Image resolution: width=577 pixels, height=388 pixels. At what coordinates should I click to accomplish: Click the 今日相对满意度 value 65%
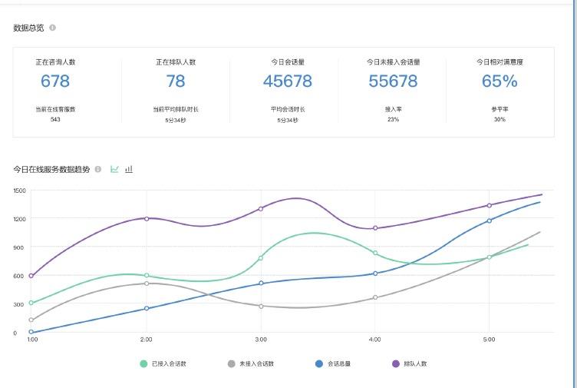coord(500,81)
